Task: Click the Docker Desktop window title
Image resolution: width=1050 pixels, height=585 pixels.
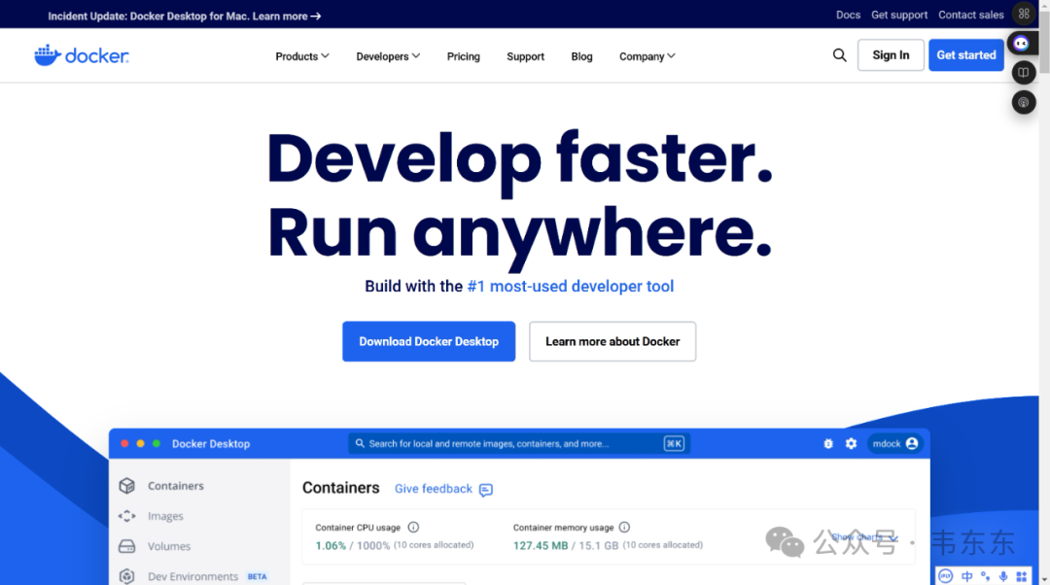Action: pyautogui.click(x=211, y=444)
